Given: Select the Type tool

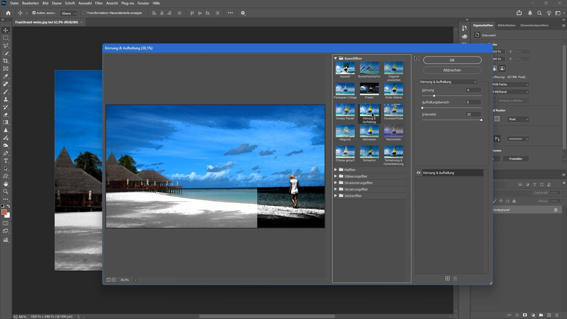Looking at the screenshot, I should tap(6, 161).
